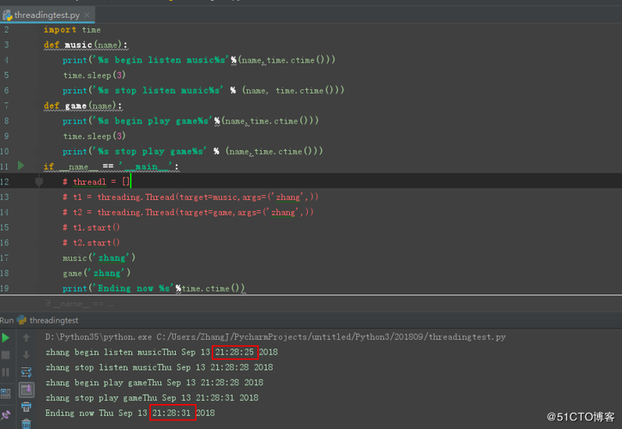Click the Stop process square icon
Viewport: 622px width, 429px height.
5,355
